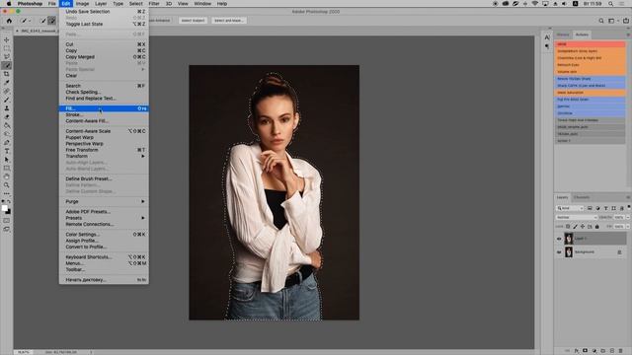
Task: Toggle lock all padlock icon
Action: click(596, 227)
